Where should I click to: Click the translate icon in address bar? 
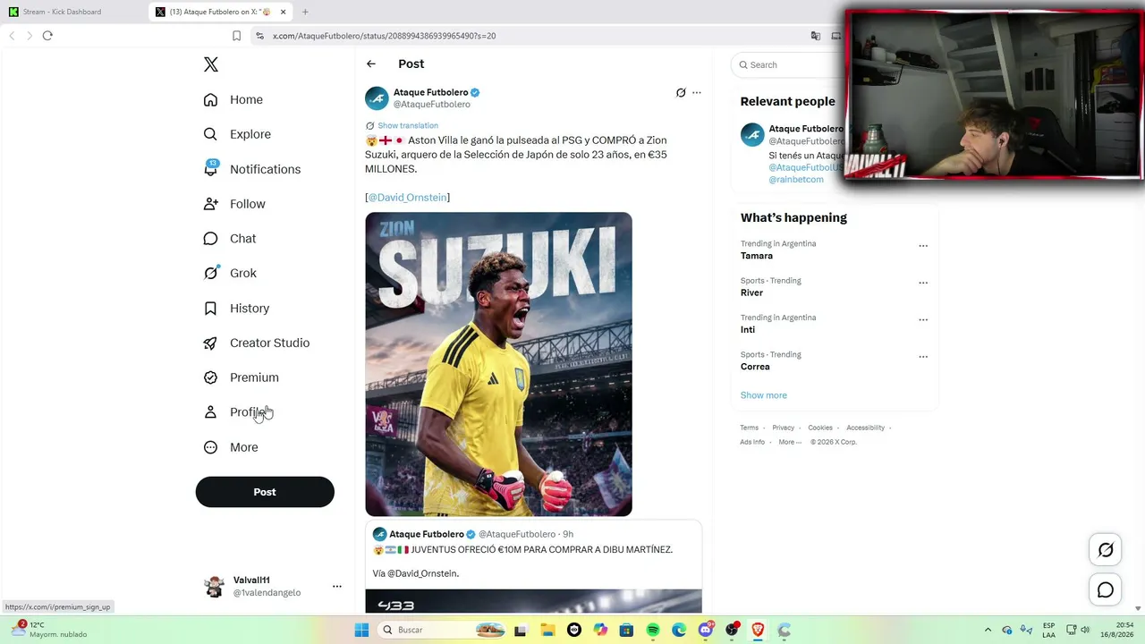click(816, 36)
